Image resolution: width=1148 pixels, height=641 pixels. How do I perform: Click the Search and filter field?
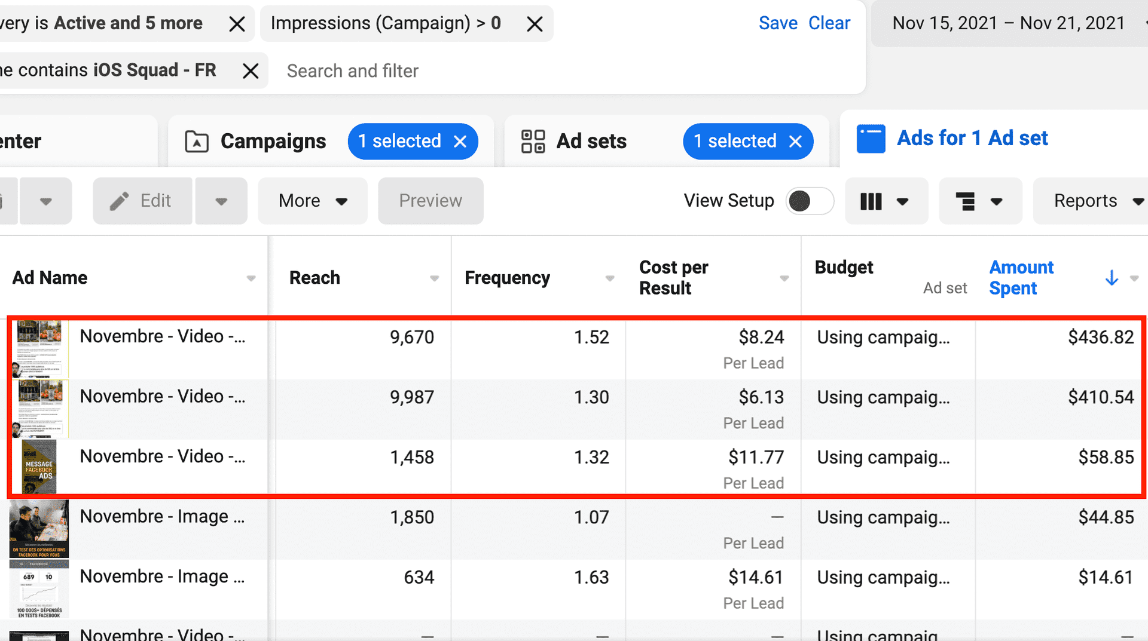pos(352,70)
